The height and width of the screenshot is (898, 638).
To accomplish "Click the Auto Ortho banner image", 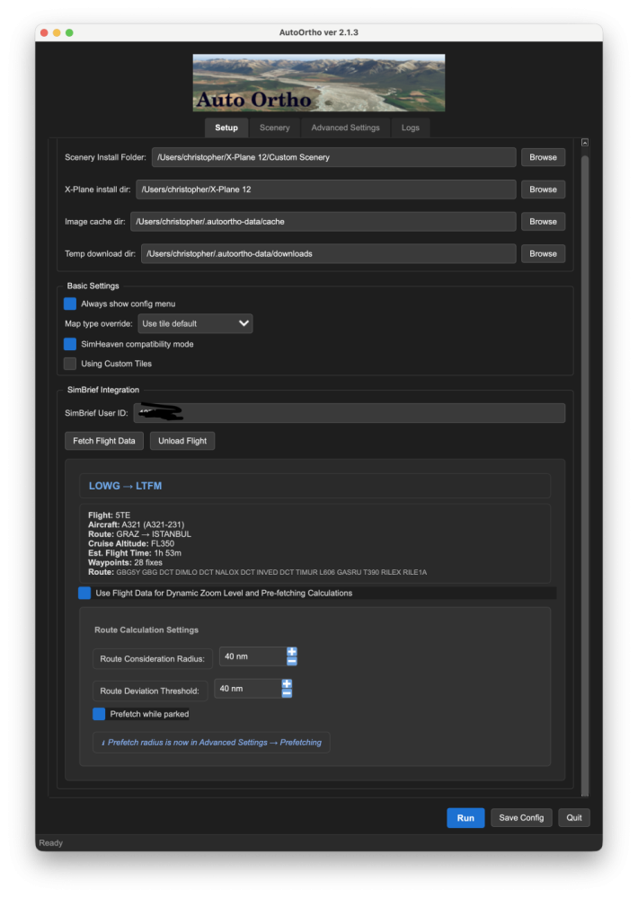I will click(x=319, y=83).
